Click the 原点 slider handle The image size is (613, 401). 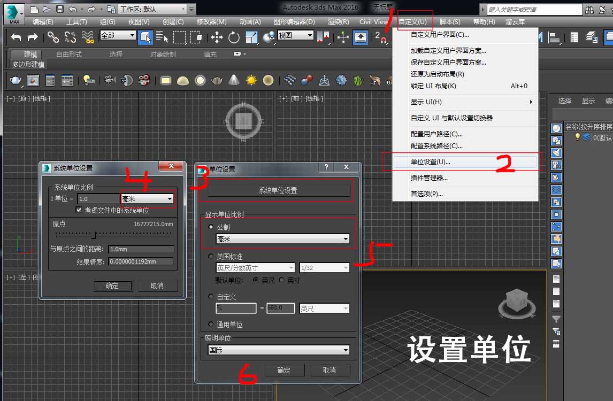[x=95, y=235]
